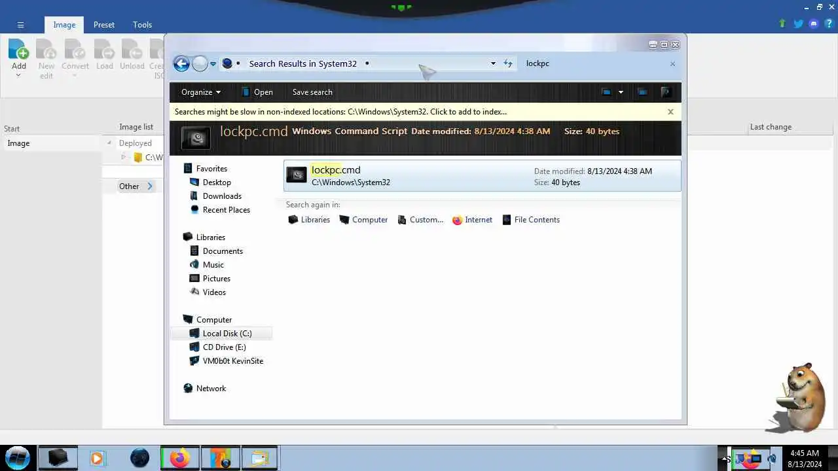Open the hamburger menu in NTLite
Screen dimensions: 838x471
(20, 25)
